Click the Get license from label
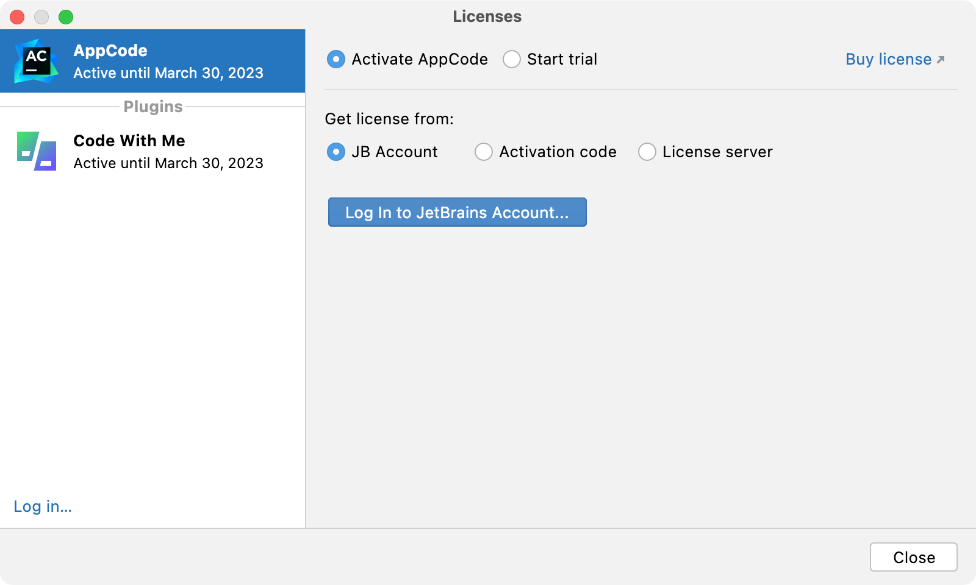Screen dimensions: 976x585 (x=389, y=119)
